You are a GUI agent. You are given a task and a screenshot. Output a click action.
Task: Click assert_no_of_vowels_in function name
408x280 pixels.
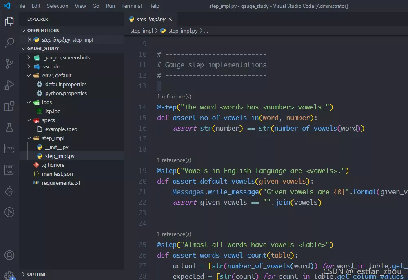coord(216,118)
